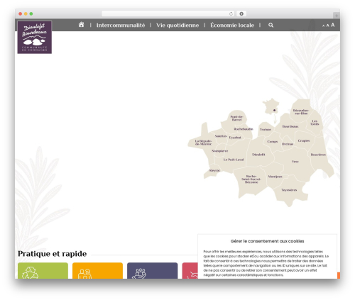Select Aleyrac on the map
This screenshot has width=355, height=300.
coord(214,170)
